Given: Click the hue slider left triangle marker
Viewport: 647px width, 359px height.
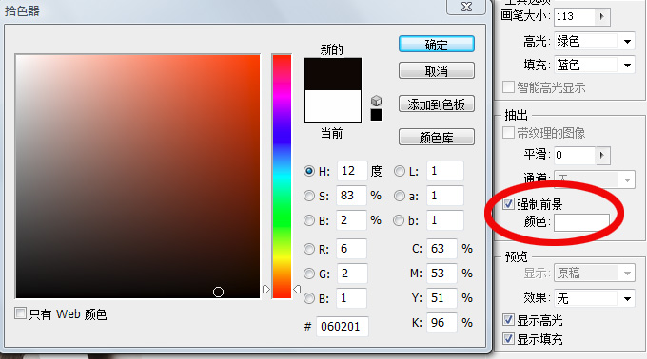Looking at the screenshot, I should click(x=266, y=290).
